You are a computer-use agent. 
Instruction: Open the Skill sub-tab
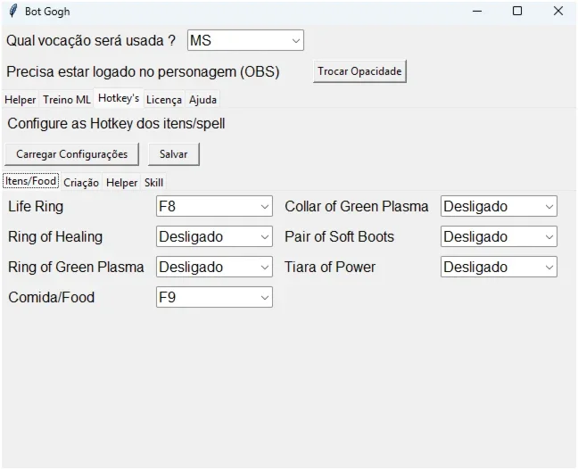153,183
